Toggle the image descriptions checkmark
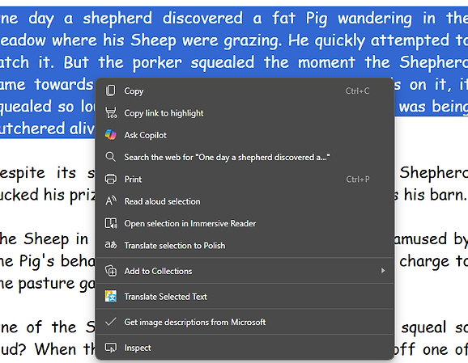 click(x=111, y=322)
